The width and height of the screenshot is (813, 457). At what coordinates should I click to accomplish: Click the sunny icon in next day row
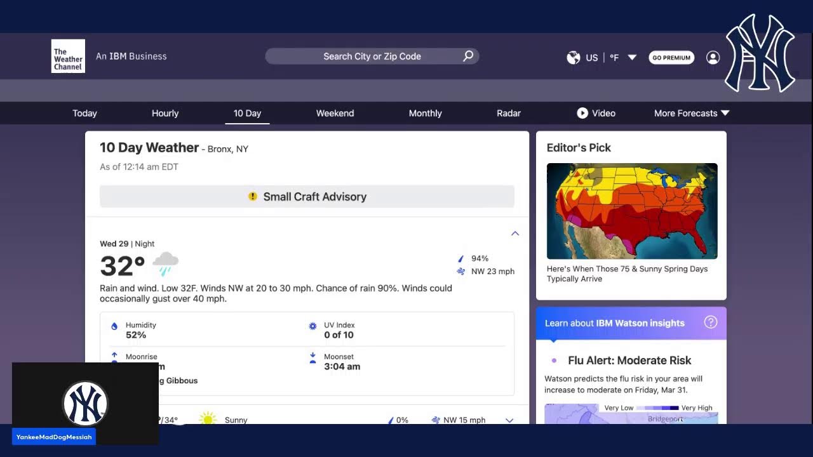208,418
